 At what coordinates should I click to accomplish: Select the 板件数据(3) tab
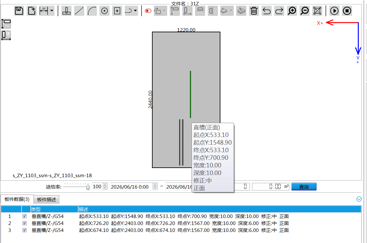(17, 199)
